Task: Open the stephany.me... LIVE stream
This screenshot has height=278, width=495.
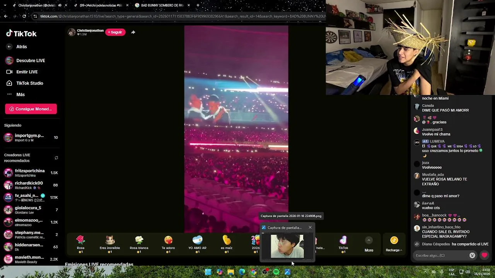Action: tap(31, 235)
